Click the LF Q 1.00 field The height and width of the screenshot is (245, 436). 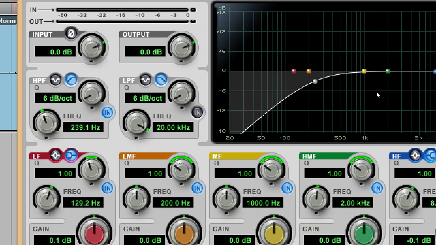[x=55, y=174]
